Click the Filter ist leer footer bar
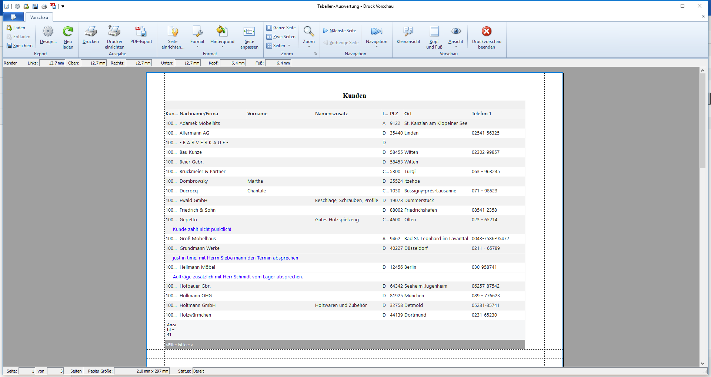Screen dimensions: 711x377 345,345
